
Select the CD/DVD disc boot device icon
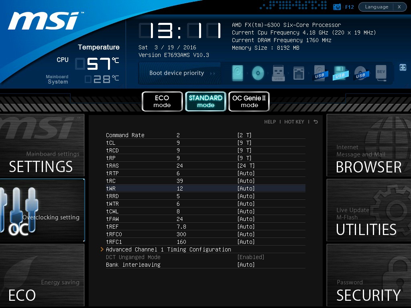point(258,73)
